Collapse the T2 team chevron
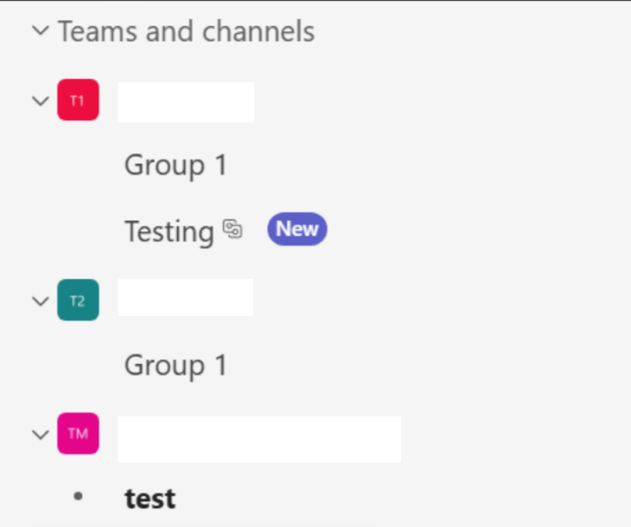Viewport: 631px width, 527px height. click(41, 301)
